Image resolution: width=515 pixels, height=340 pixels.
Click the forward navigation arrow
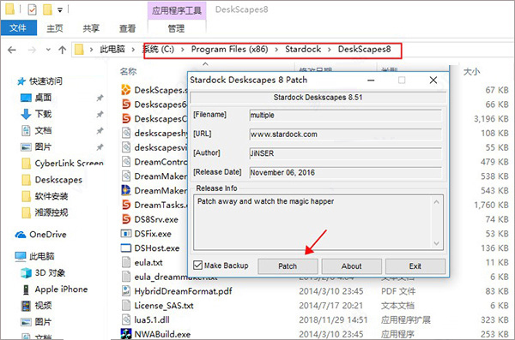(32, 50)
